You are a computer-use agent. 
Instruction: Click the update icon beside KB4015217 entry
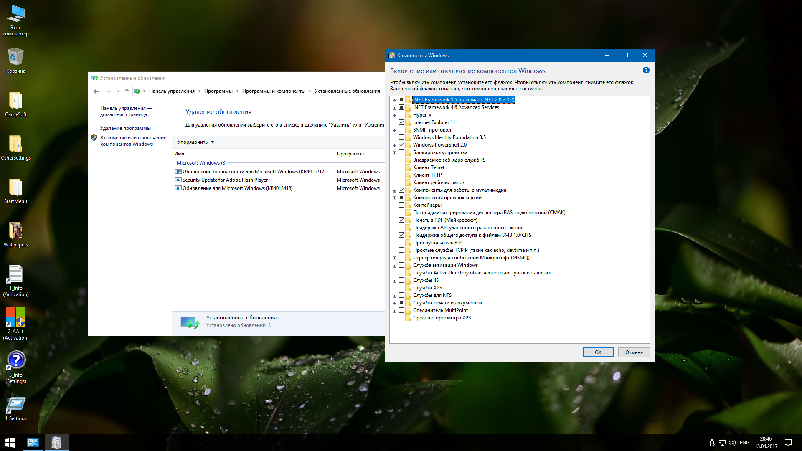178,172
